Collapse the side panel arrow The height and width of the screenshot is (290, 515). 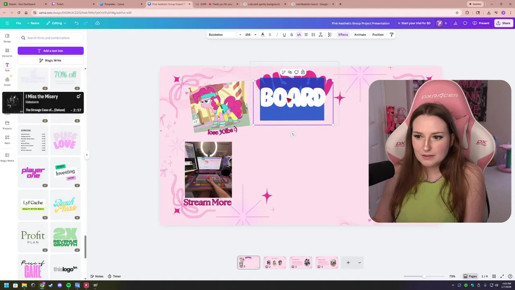(x=87, y=155)
